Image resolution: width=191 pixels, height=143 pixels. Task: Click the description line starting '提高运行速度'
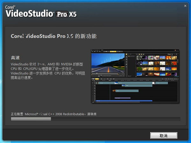coord(22,78)
